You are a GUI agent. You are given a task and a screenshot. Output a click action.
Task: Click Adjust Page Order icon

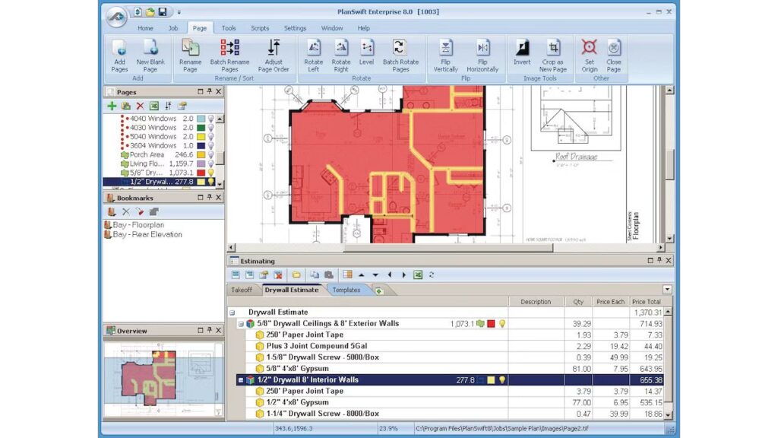click(x=274, y=55)
